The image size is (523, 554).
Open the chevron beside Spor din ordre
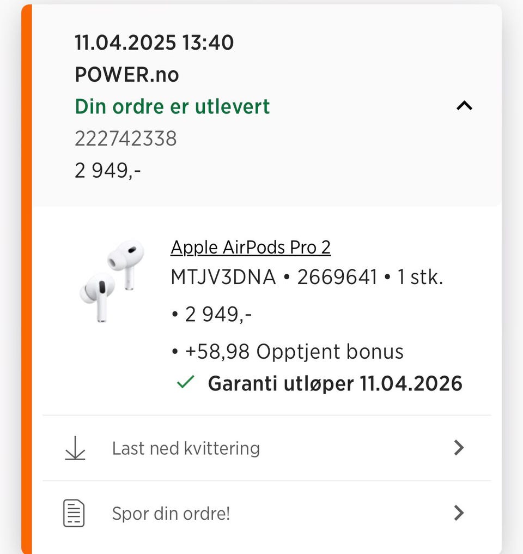(459, 513)
